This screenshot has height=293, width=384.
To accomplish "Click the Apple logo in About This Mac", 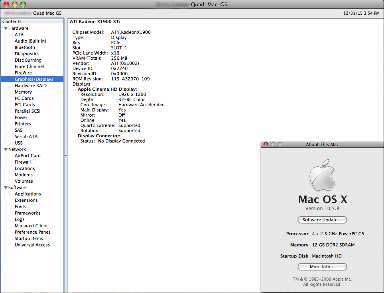I will click(322, 175).
